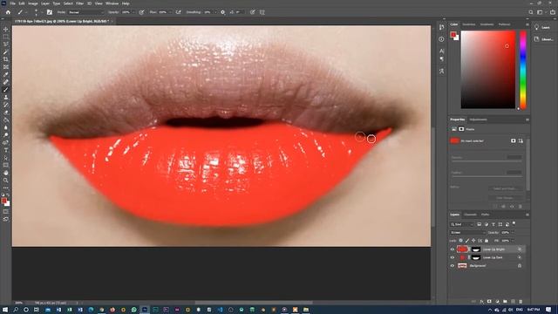Add a layer mask from Layers footer
Image resolution: width=558 pixels, height=314 pixels.
point(489,302)
